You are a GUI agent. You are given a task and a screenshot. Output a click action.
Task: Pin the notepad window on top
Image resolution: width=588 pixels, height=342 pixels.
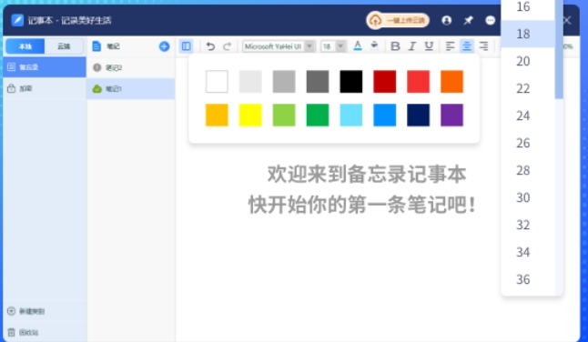point(469,20)
